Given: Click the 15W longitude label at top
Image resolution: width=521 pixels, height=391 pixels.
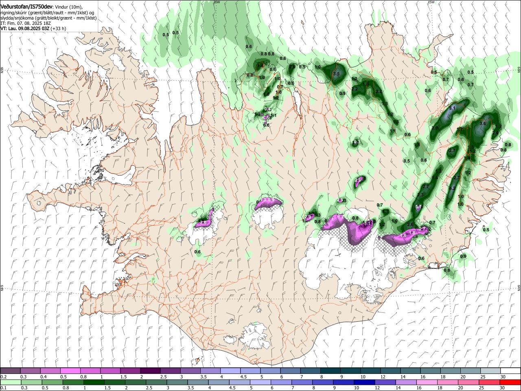Looking at the screenshot, I should (x=431, y=2).
